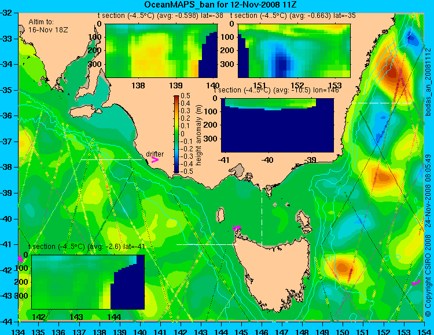Click the white dashed section line at lat -38
Screen dimensions: 434x335
[x=111, y=159]
